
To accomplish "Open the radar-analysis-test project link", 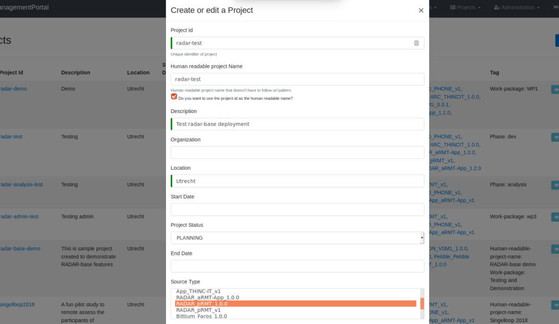I will coord(21,184).
